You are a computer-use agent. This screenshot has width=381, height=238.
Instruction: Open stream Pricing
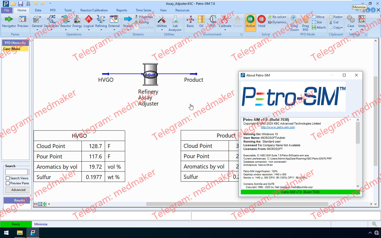142,22
